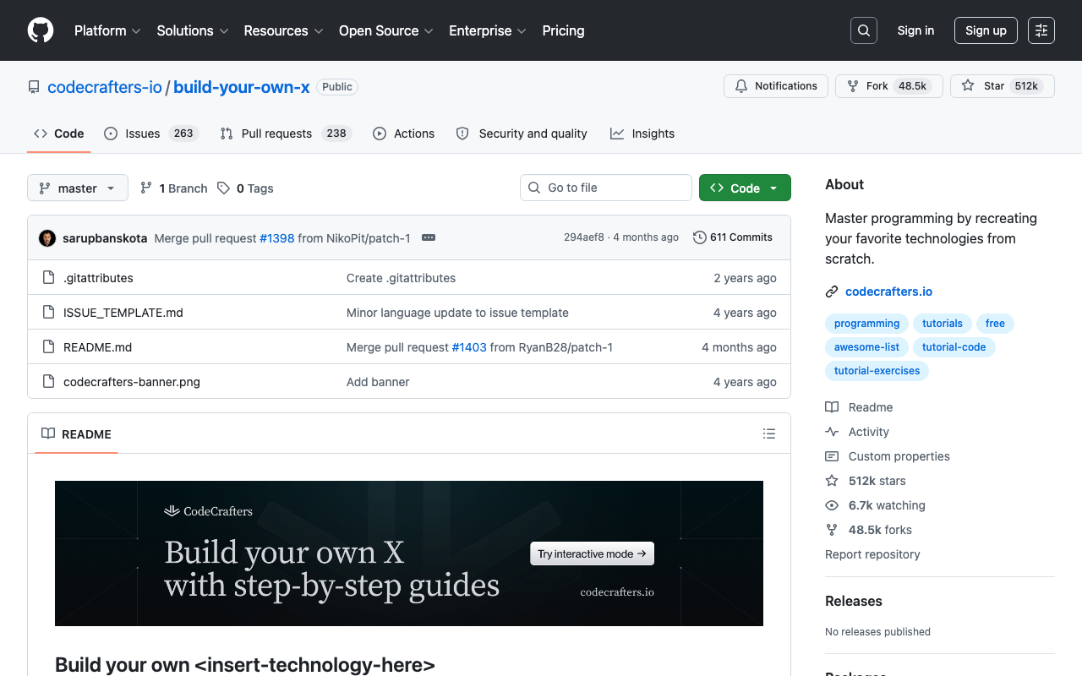Image resolution: width=1082 pixels, height=676 pixels.
Task: Select the tutorial-code topic tag
Action: click(x=954, y=347)
